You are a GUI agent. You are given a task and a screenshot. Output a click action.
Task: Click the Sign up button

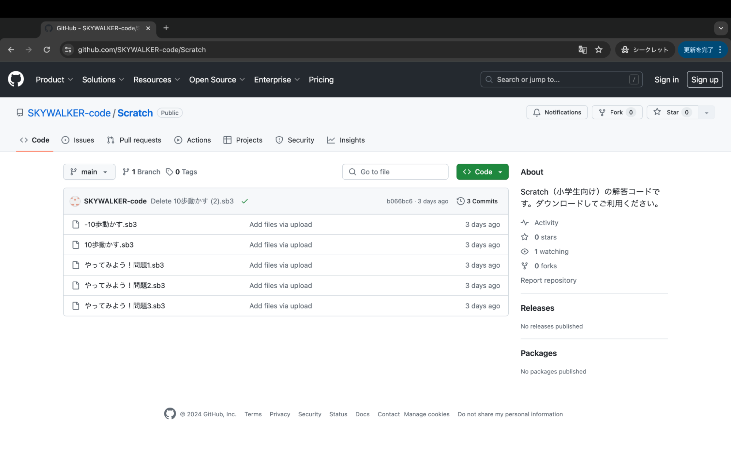705,80
